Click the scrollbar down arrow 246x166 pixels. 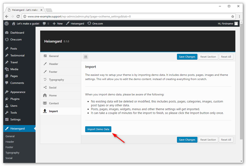click(x=241, y=161)
